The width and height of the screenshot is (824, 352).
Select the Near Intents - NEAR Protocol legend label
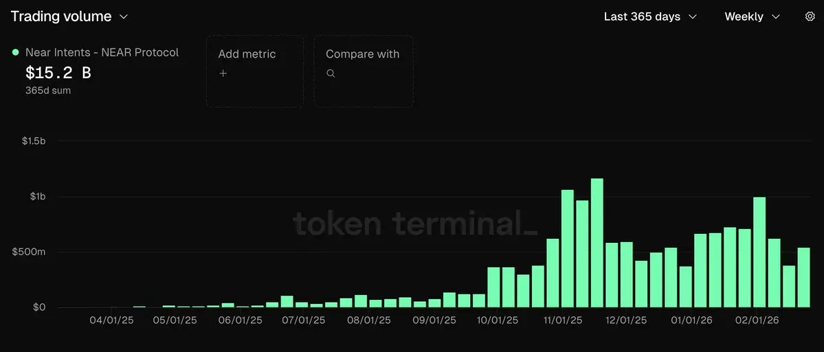point(102,52)
